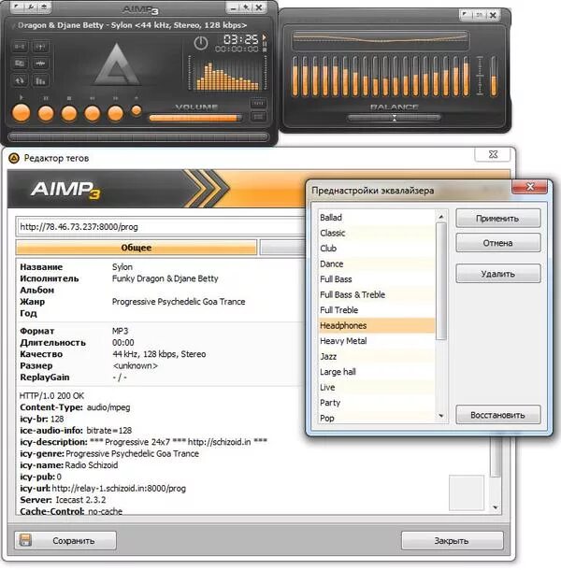The image size is (561, 570).
Task: Select the Full Bass preset
Action: click(x=377, y=279)
